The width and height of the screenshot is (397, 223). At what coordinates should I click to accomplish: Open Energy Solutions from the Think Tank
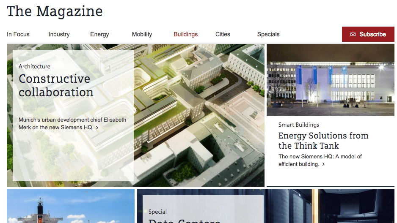(x=323, y=141)
